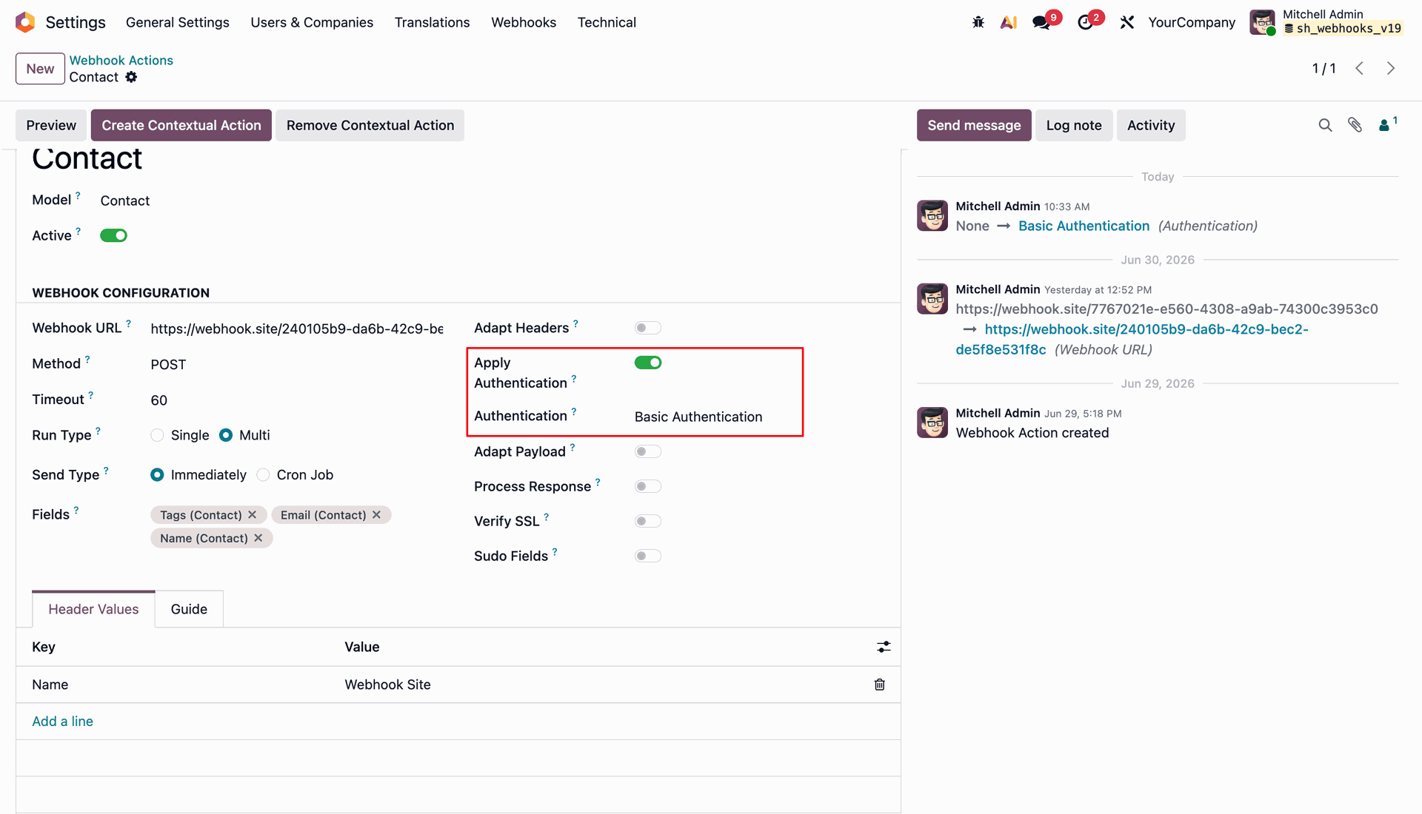
Task: Open column settings adjust icon in table
Action: [884, 647]
